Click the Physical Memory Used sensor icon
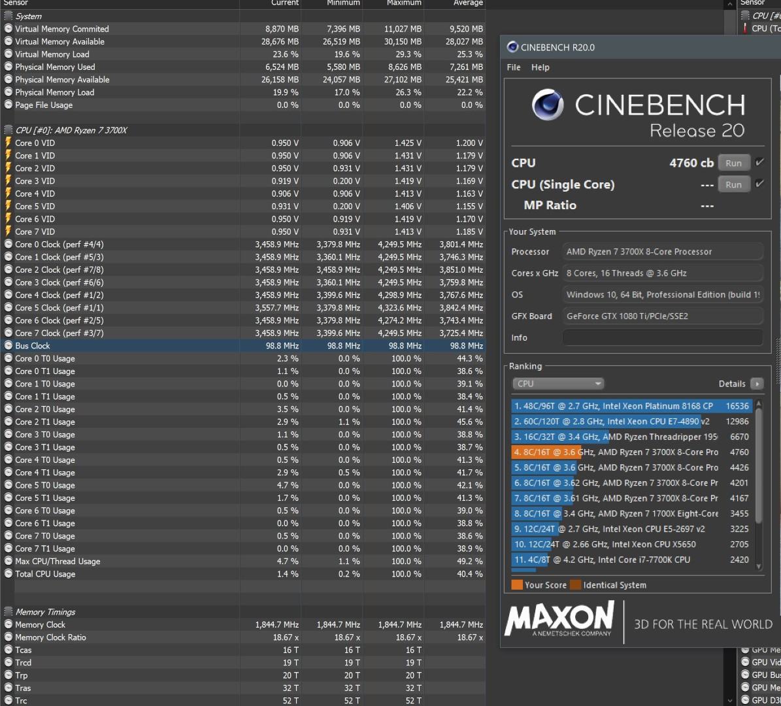The image size is (781, 706). tap(8, 66)
